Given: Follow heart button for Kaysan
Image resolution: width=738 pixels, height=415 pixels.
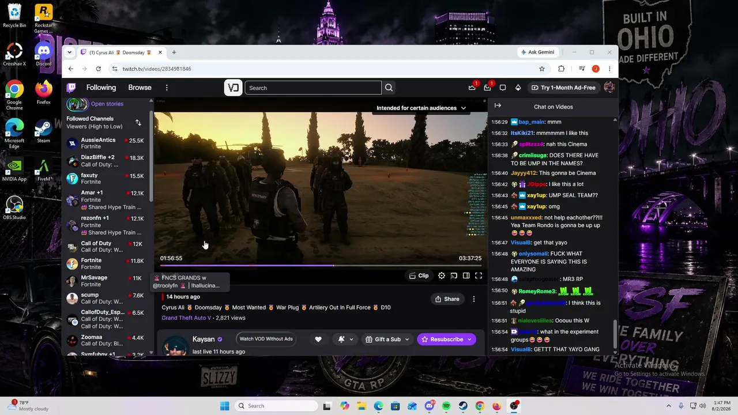Looking at the screenshot, I should click(x=318, y=339).
